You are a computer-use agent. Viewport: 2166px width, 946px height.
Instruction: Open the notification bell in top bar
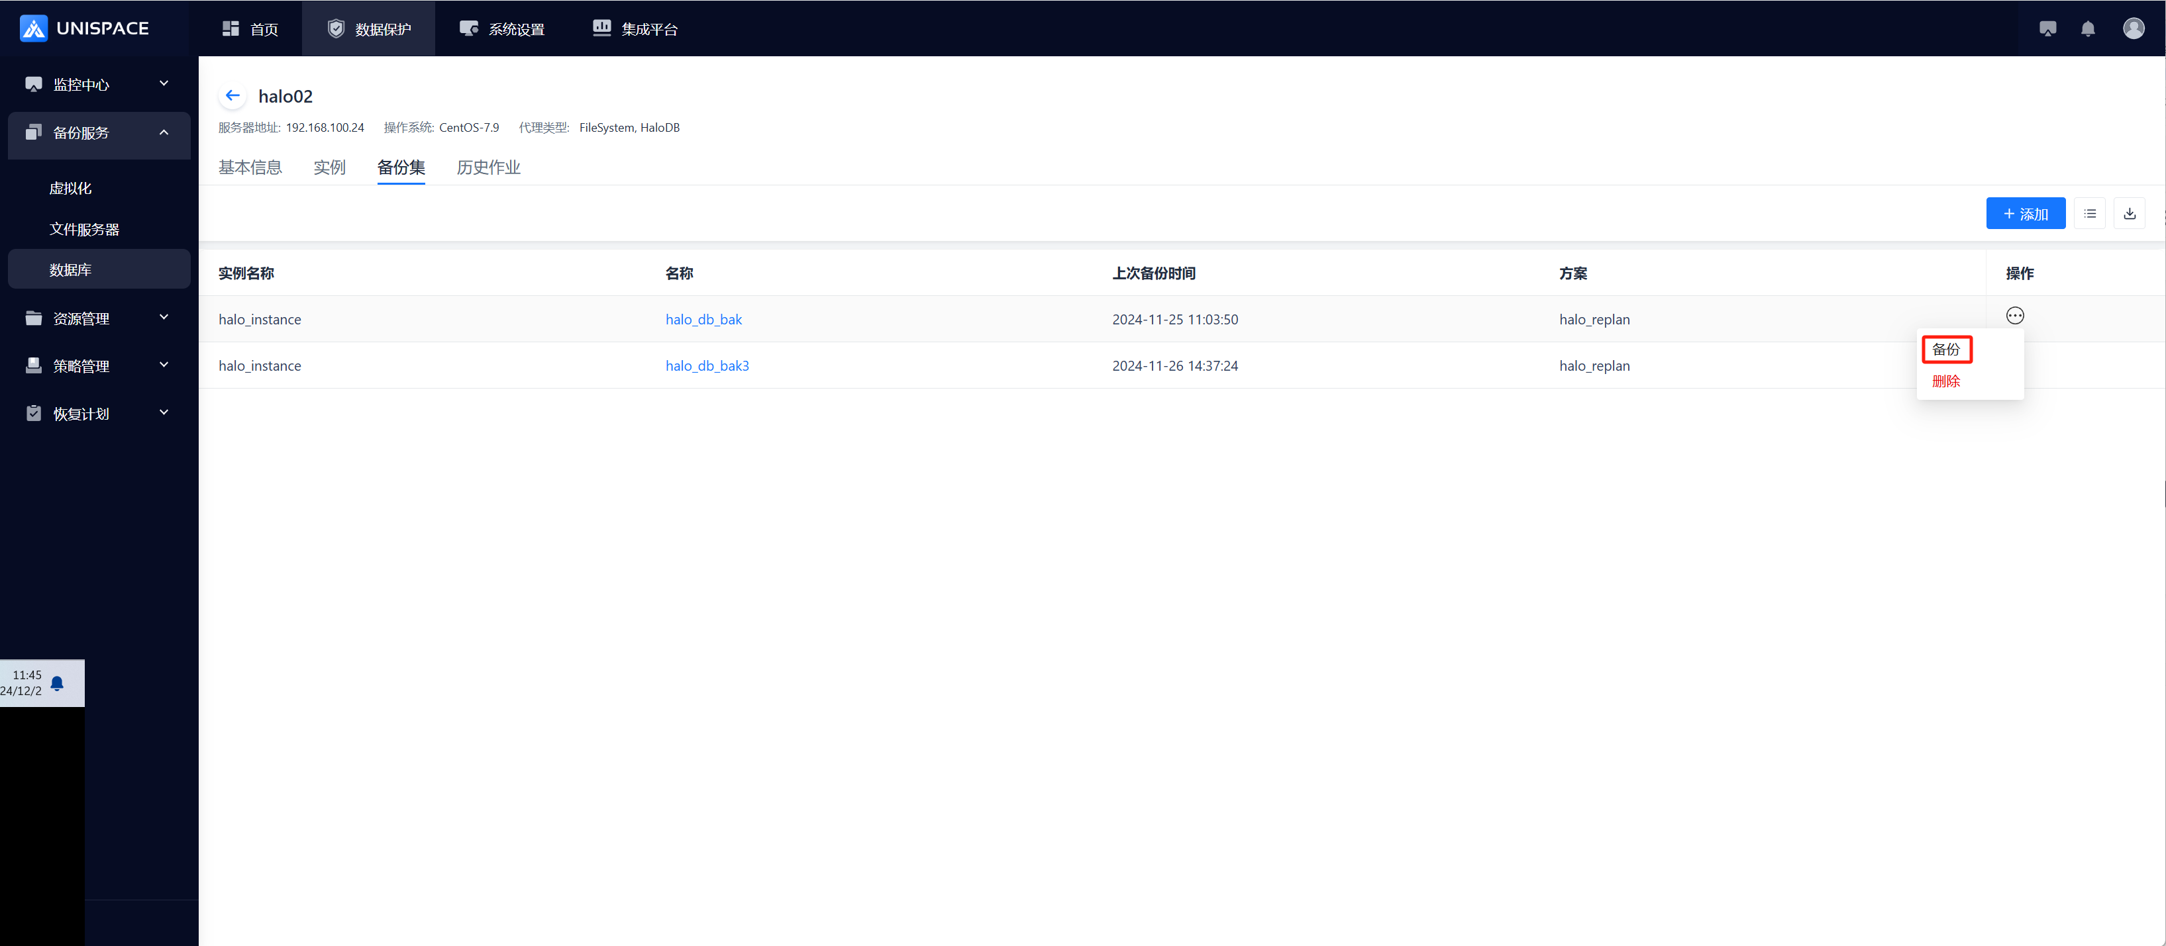(x=2087, y=28)
